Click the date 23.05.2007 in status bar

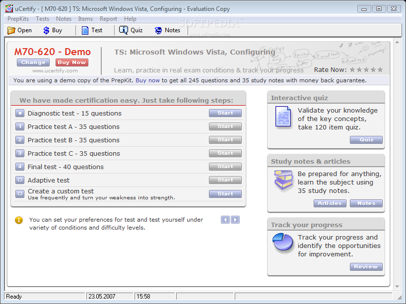pos(102,297)
